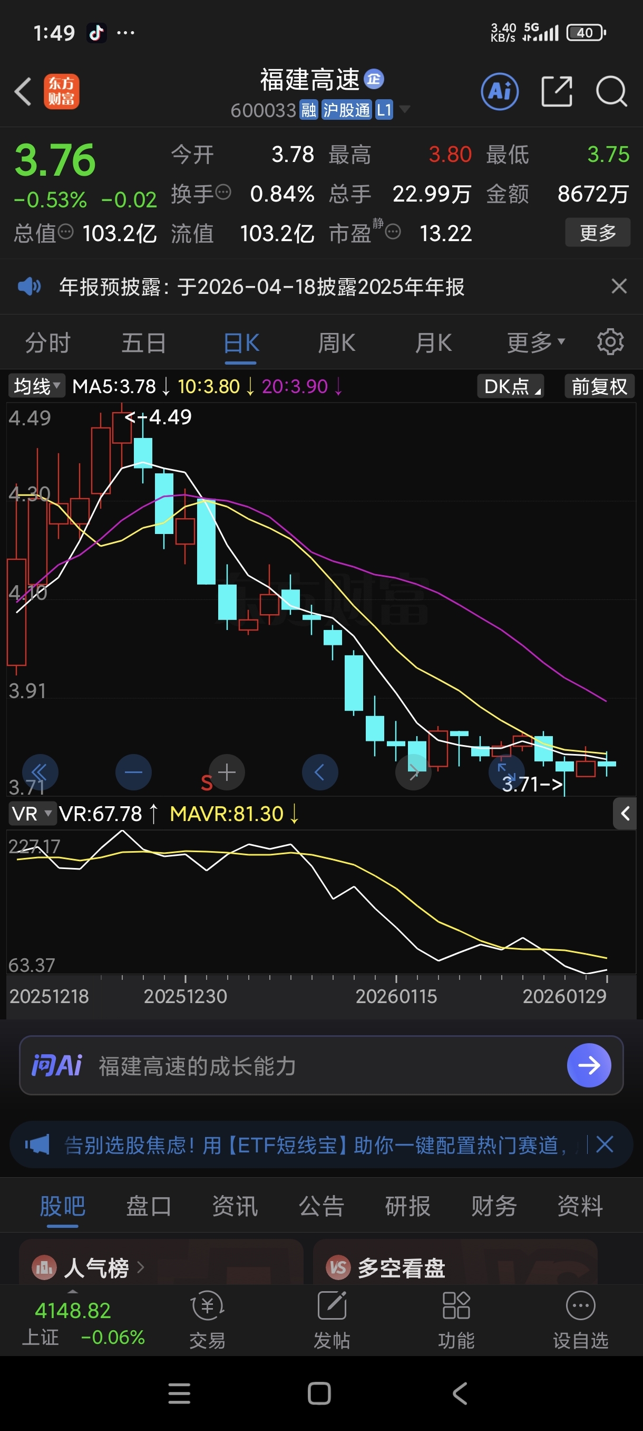Tap Android home button
The height and width of the screenshot is (1431, 643).
coord(319,1393)
